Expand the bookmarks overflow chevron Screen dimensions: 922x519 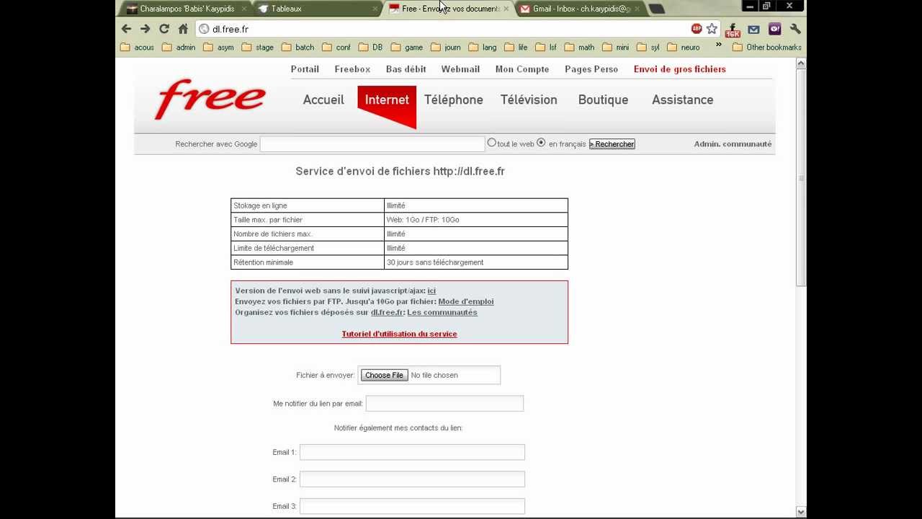point(718,45)
